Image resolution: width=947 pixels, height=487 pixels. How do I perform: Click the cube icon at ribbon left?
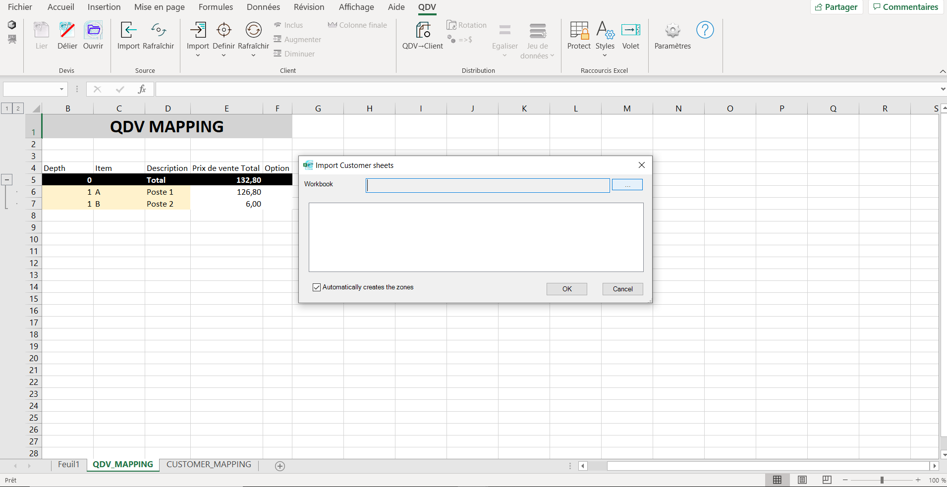point(12,25)
